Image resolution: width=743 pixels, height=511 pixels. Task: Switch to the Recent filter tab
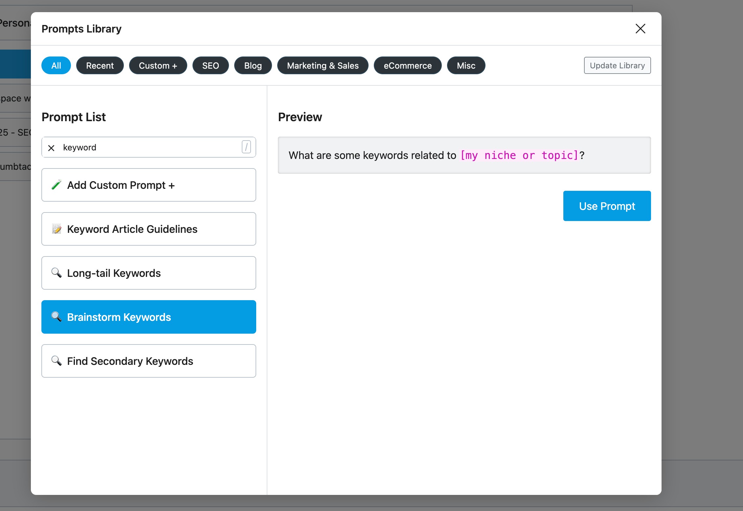point(100,65)
